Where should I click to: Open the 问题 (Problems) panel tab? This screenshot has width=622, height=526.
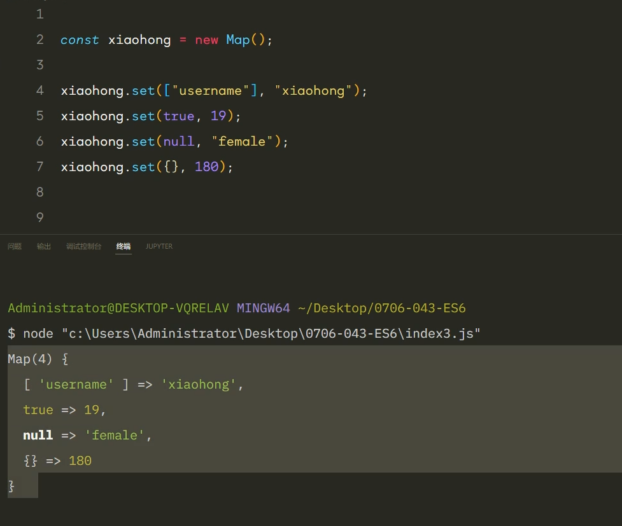(x=15, y=246)
